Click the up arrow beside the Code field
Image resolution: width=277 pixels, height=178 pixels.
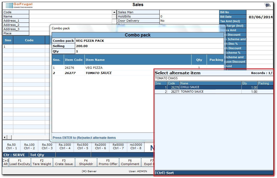(114, 12)
